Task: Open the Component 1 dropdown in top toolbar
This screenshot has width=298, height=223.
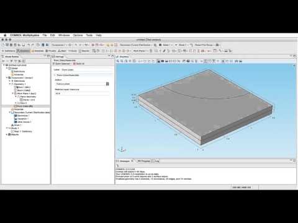Action: click(59, 45)
